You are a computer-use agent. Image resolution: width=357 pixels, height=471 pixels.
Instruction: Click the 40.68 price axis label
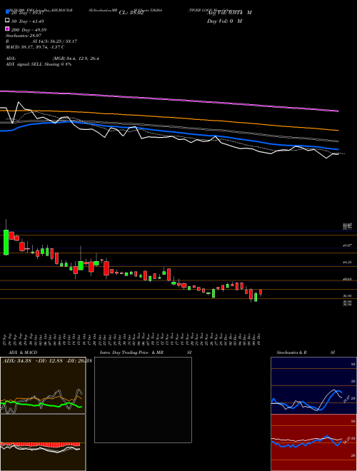[x=347, y=279]
